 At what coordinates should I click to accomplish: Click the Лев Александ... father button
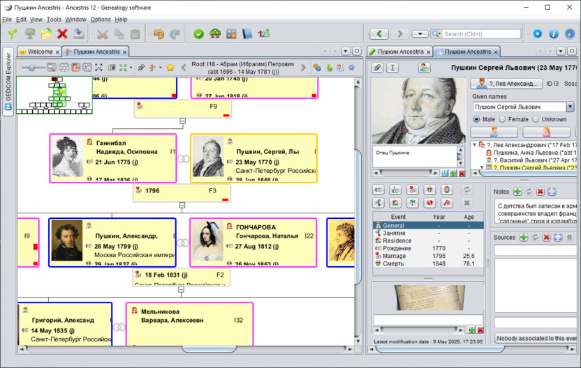pos(509,84)
